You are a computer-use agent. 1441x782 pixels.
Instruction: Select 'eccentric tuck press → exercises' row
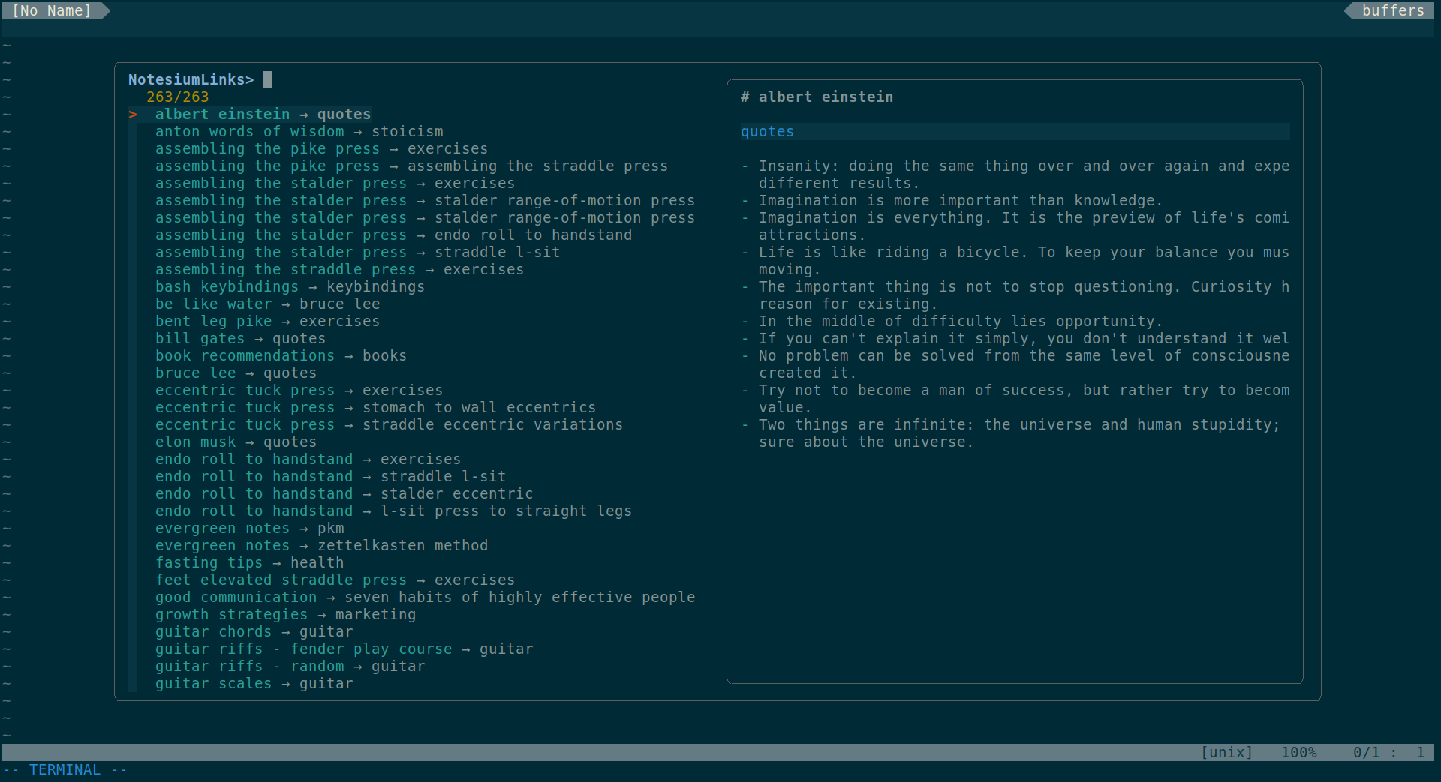(299, 390)
